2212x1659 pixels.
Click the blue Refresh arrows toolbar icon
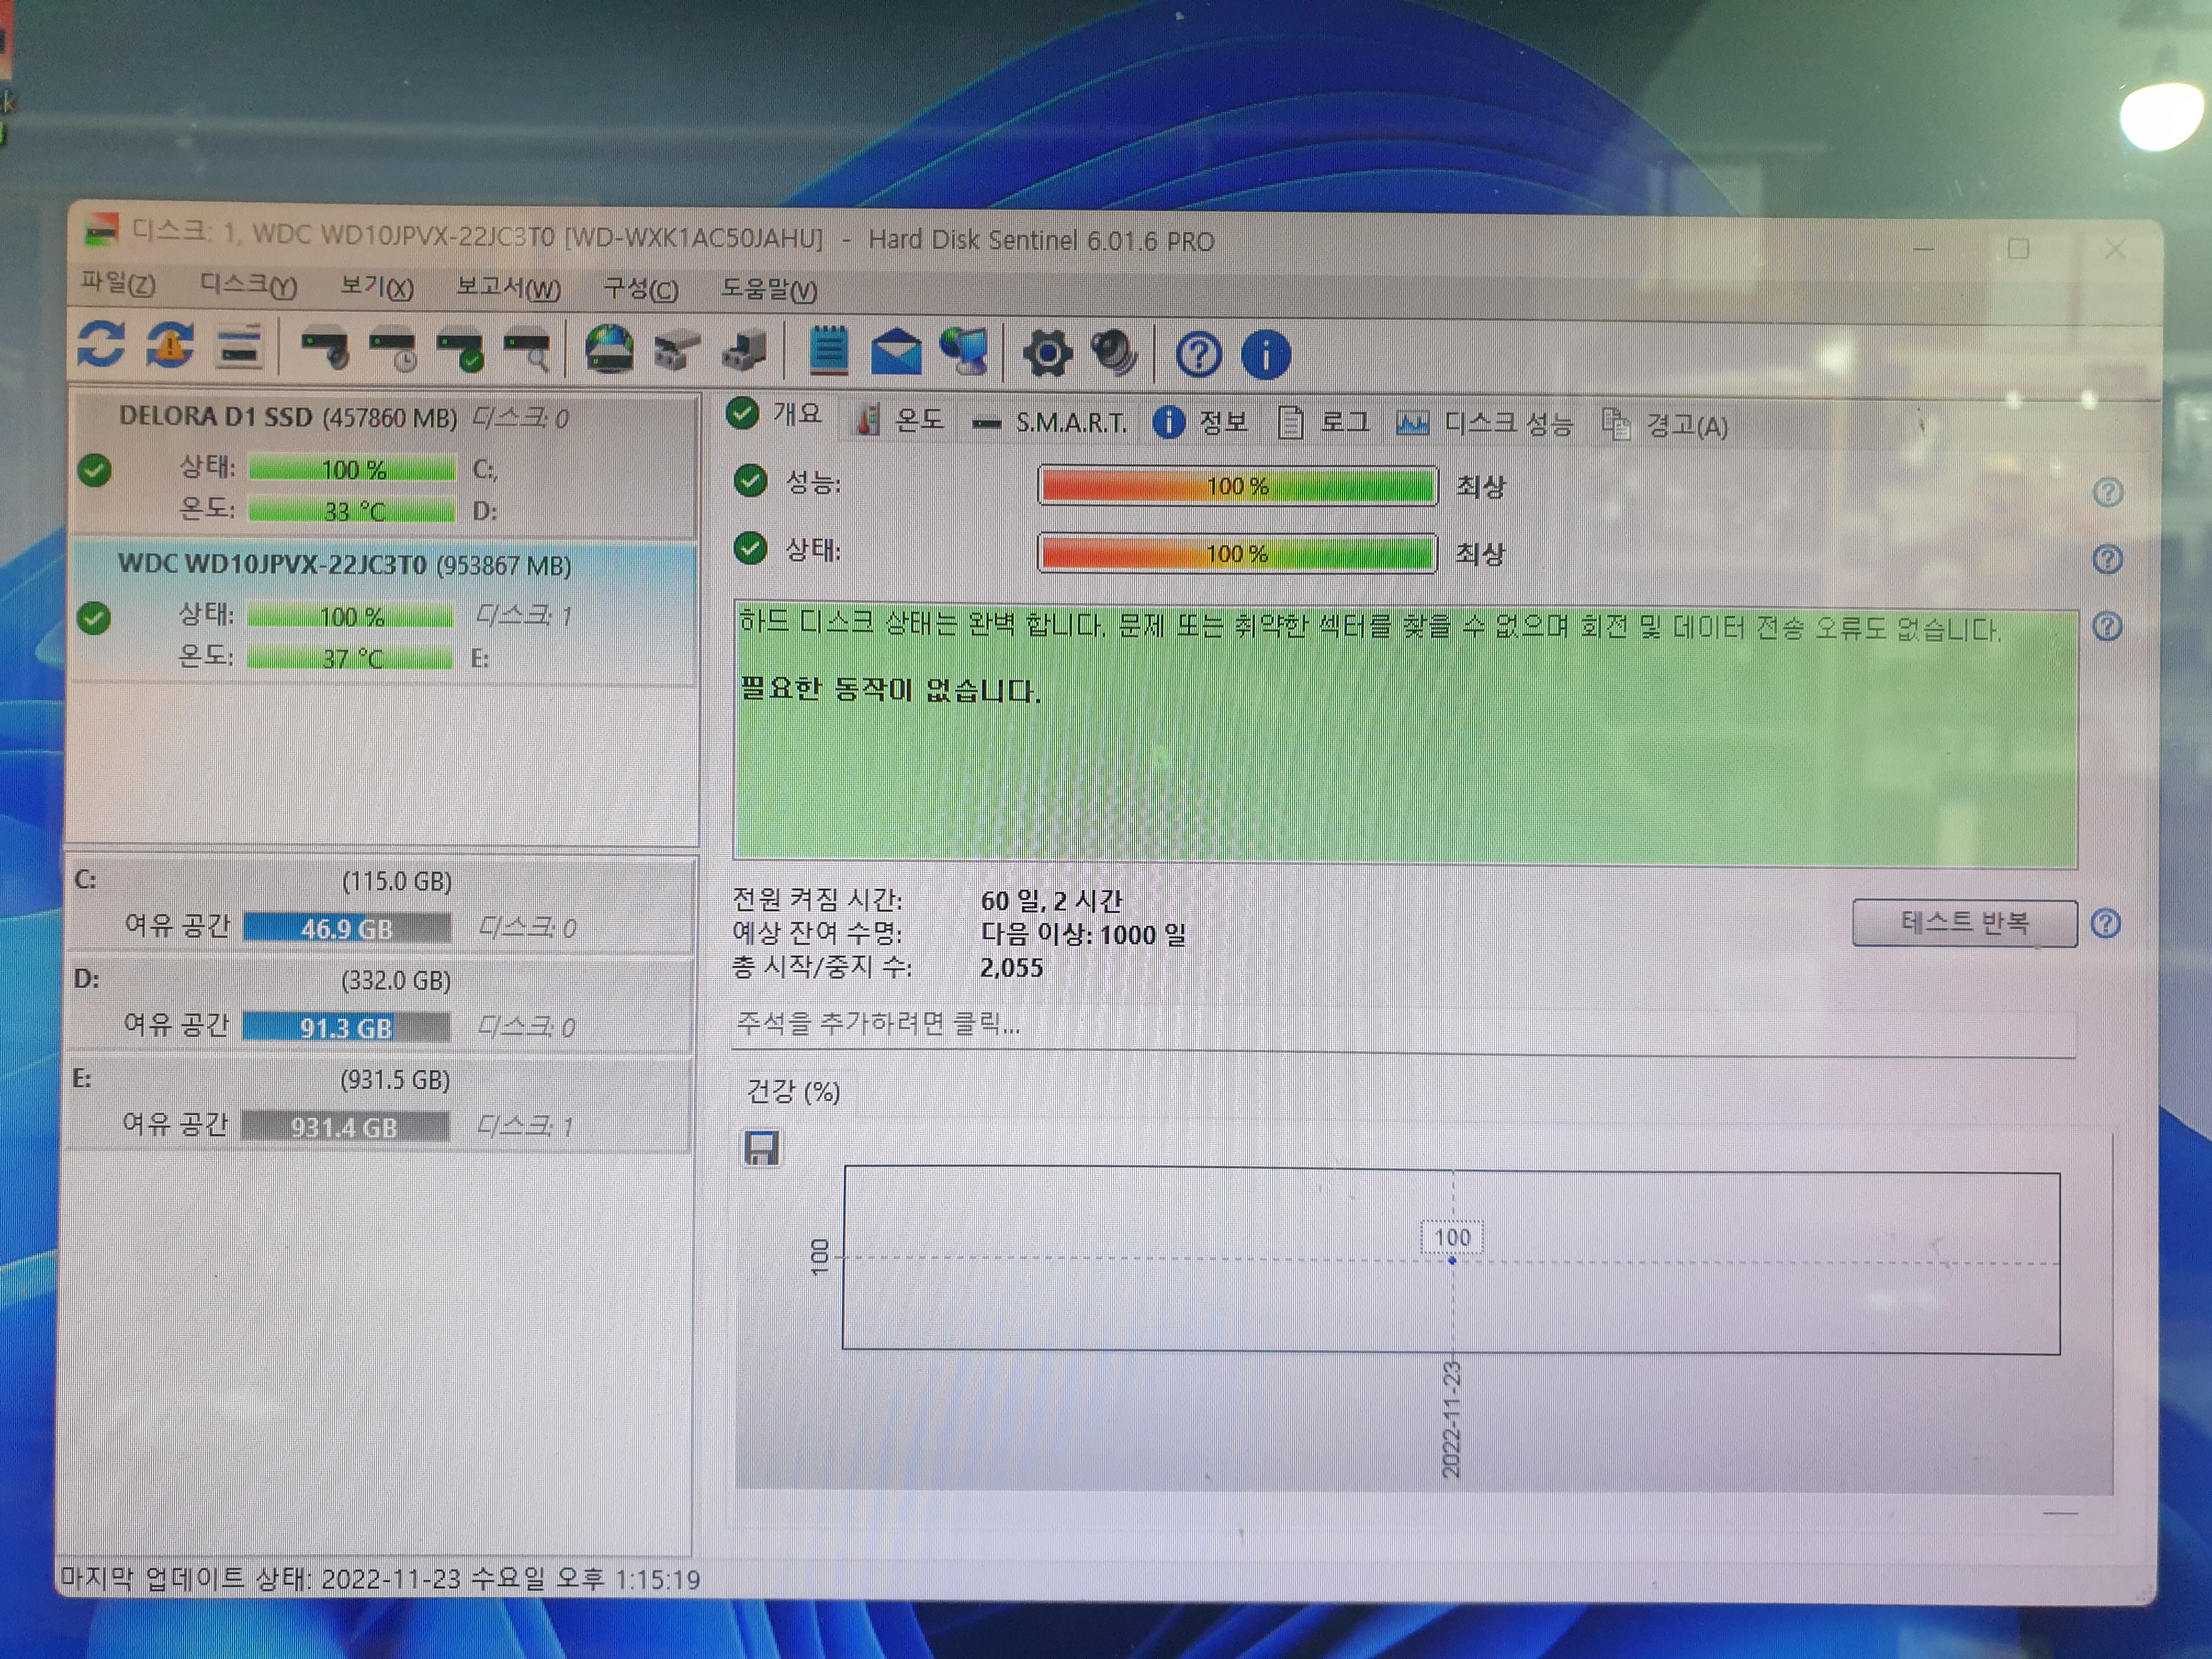[101, 345]
